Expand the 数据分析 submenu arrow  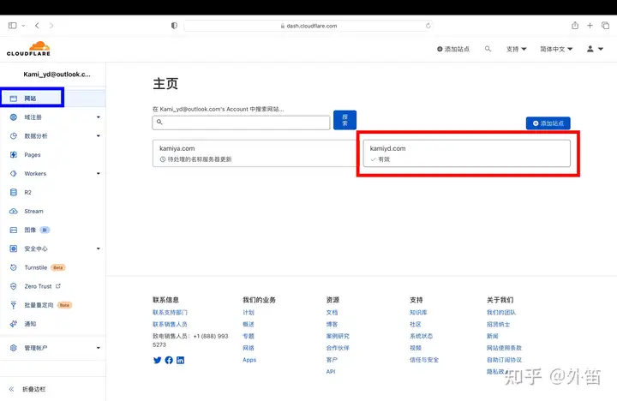click(x=99, y=135)
